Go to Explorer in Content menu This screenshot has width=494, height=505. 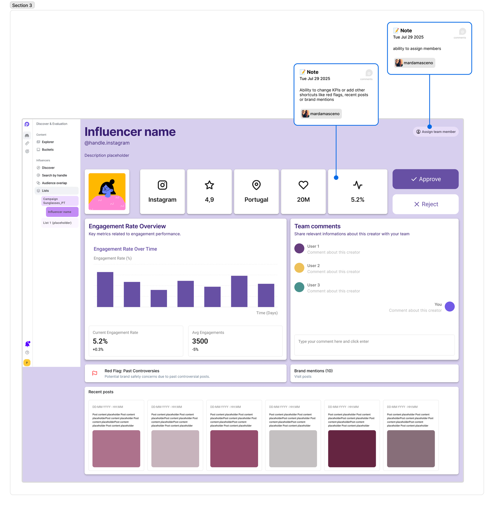[x=48, y=142]
